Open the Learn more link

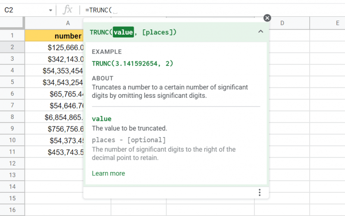tap(108, 173)
